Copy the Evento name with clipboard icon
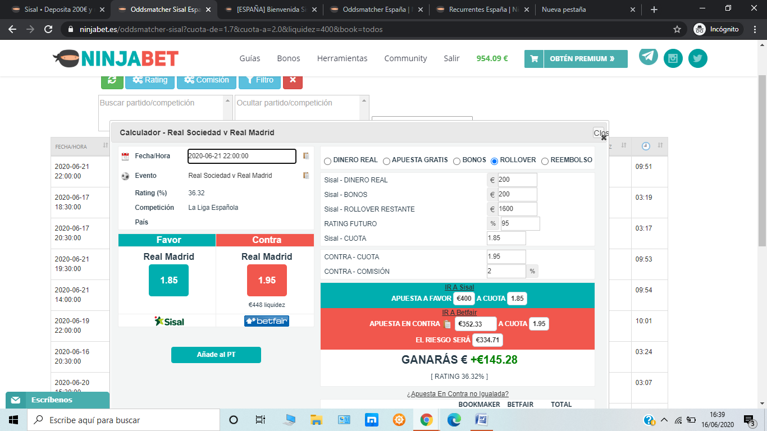The width and height of the screenshot is (767, 431). click(306, 176)
